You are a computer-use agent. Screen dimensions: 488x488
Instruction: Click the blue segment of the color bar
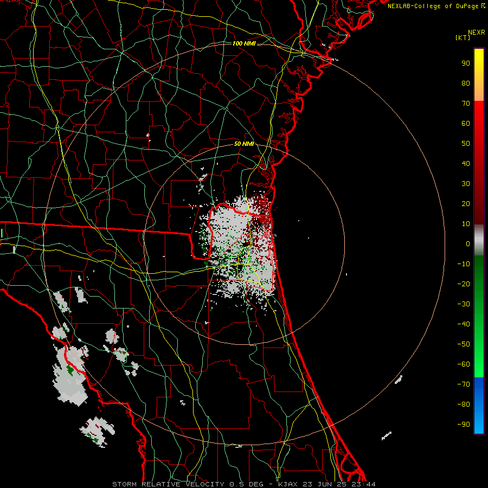pyautogui.click(x=479, y=405)
